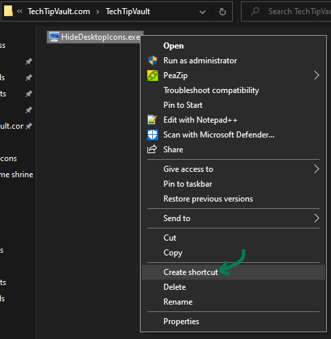Screen dimensions: 331x339
Task: Choose Pin to taskbar
Action: (x=233, y=184)
